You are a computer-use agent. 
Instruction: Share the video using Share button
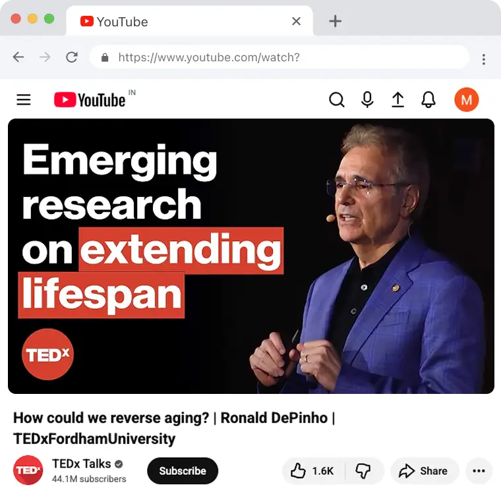pyautogui.click(x=425, y=471)
